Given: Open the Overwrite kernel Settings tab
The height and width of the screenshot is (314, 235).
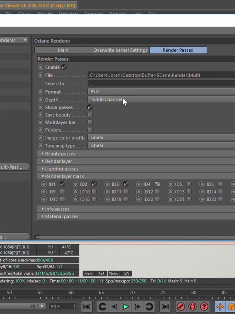Looking at the screenshot, I should click(121, 50).
